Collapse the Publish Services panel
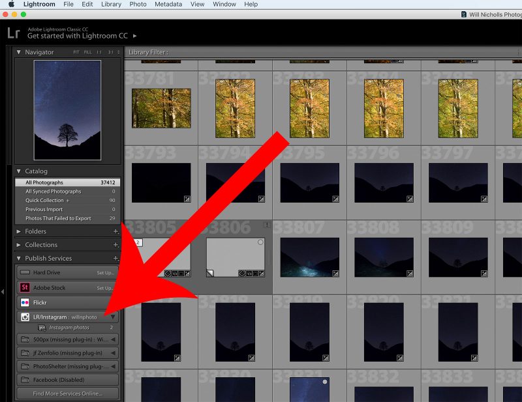The width and height of the screenshot is (522, 402). 19,259
